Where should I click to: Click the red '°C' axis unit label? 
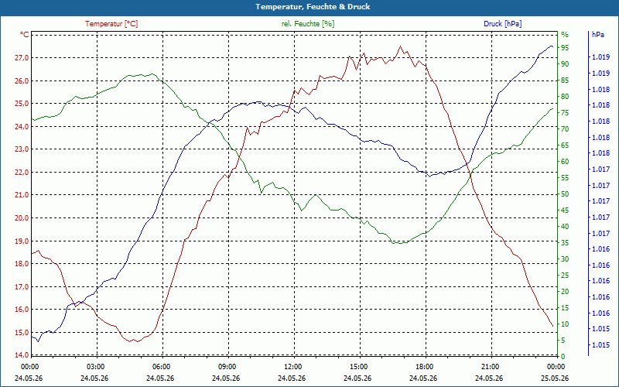[x=25, y=35]
